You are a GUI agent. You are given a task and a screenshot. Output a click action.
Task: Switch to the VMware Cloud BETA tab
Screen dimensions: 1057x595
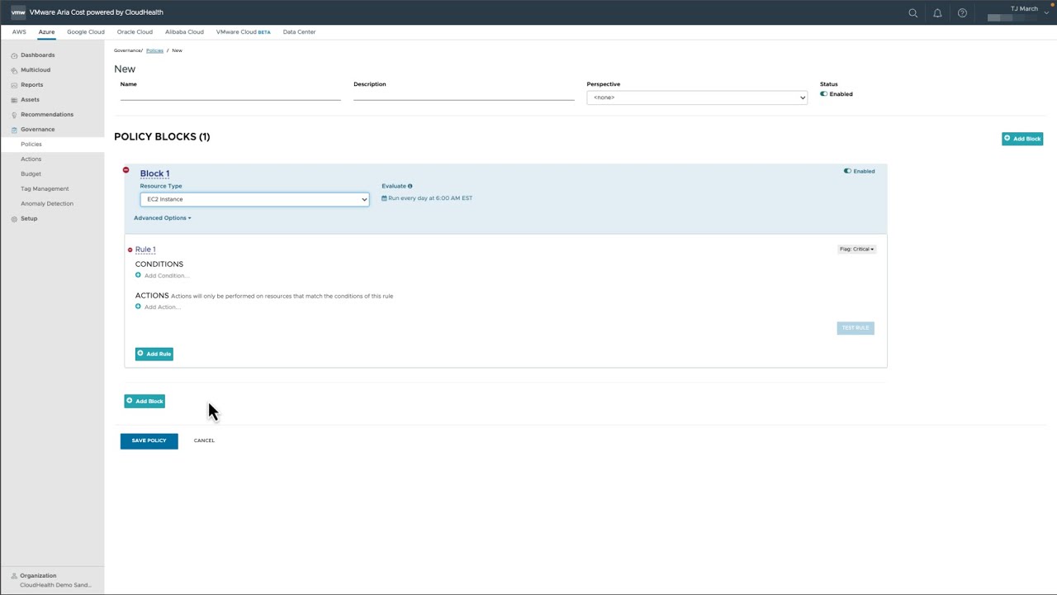tap(244, 32)
